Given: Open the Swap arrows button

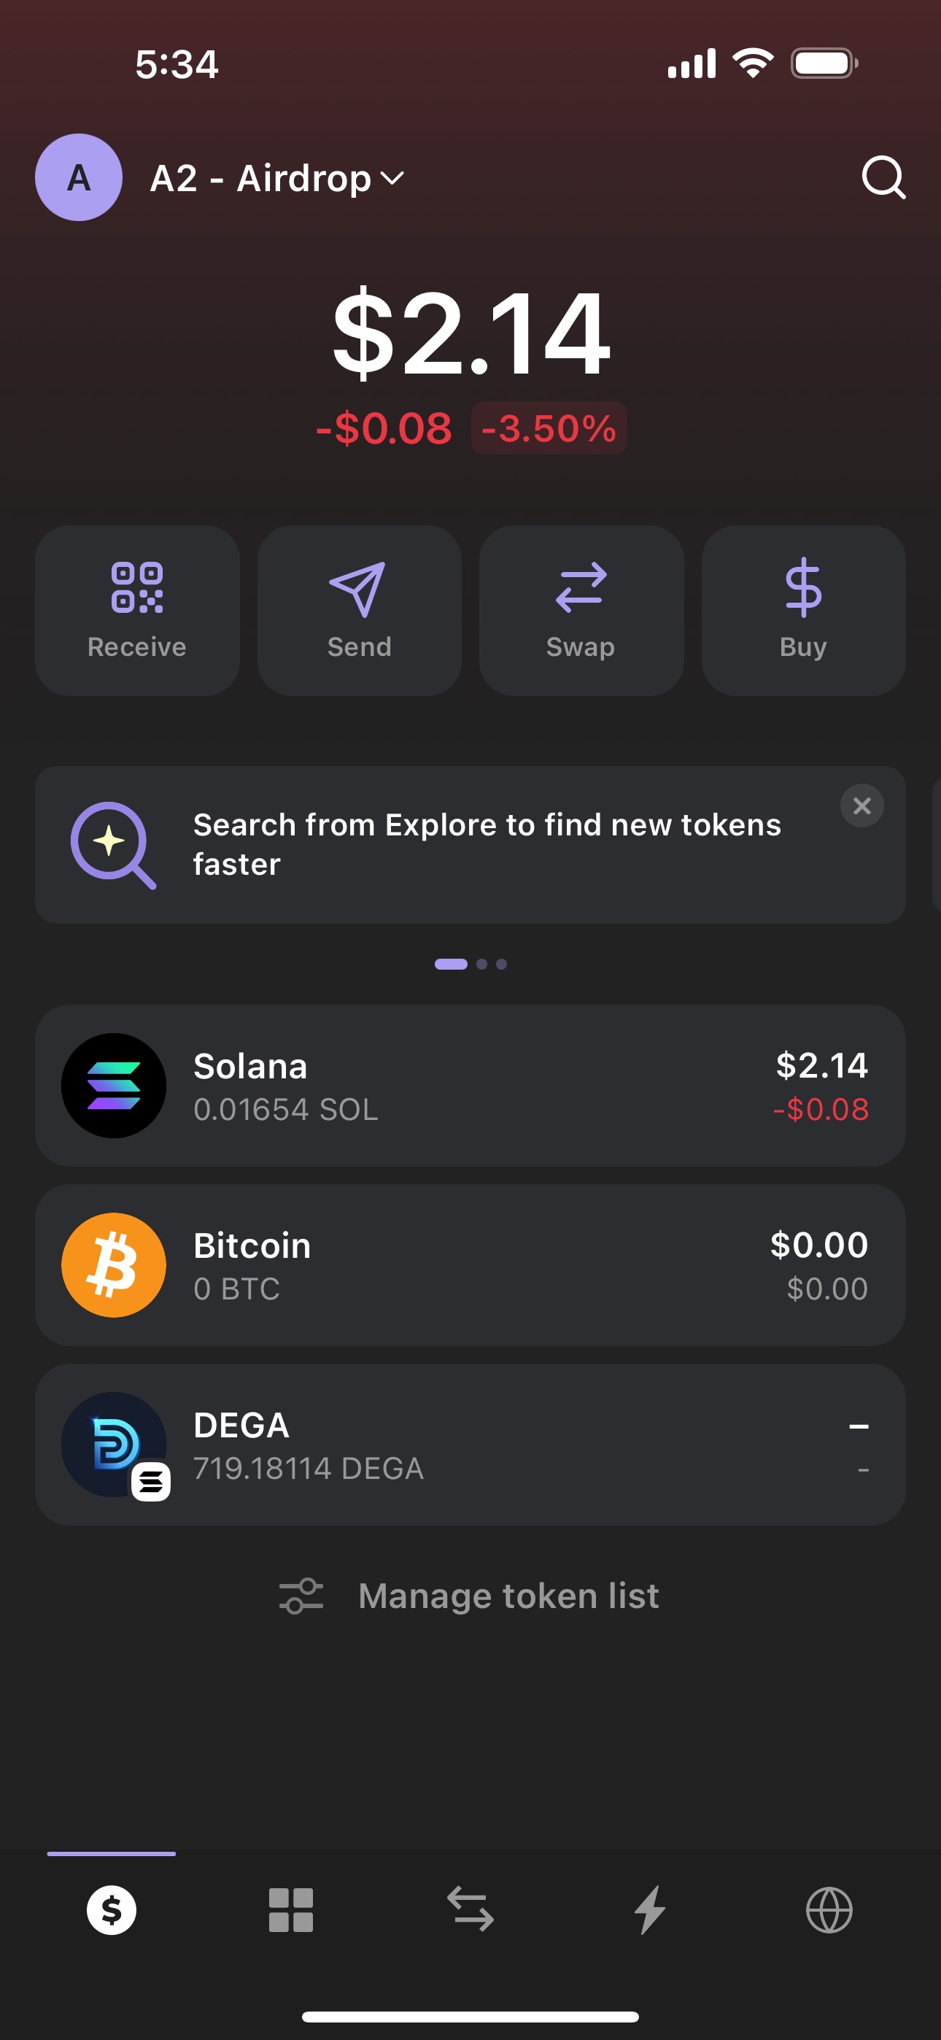Looking at the screenshot, I should (x=581, y=610).
